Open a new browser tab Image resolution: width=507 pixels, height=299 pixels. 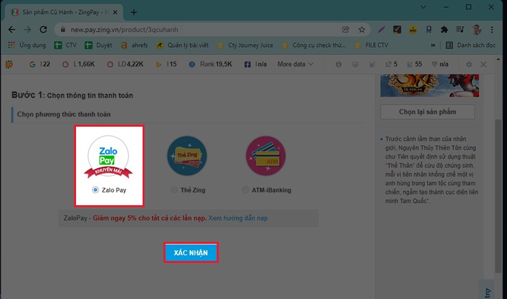[x=134, y=12]
